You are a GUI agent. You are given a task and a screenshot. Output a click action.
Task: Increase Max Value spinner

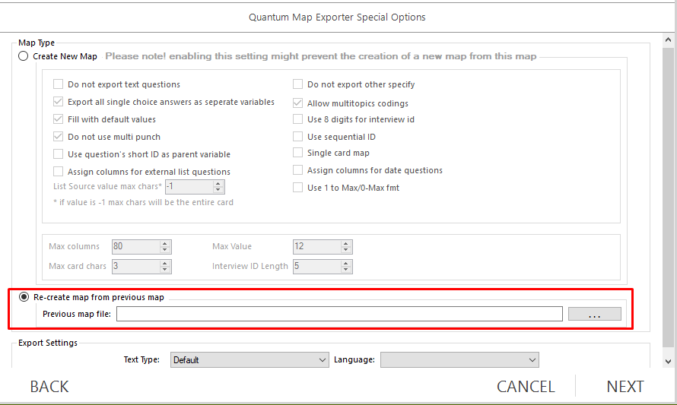345,244
